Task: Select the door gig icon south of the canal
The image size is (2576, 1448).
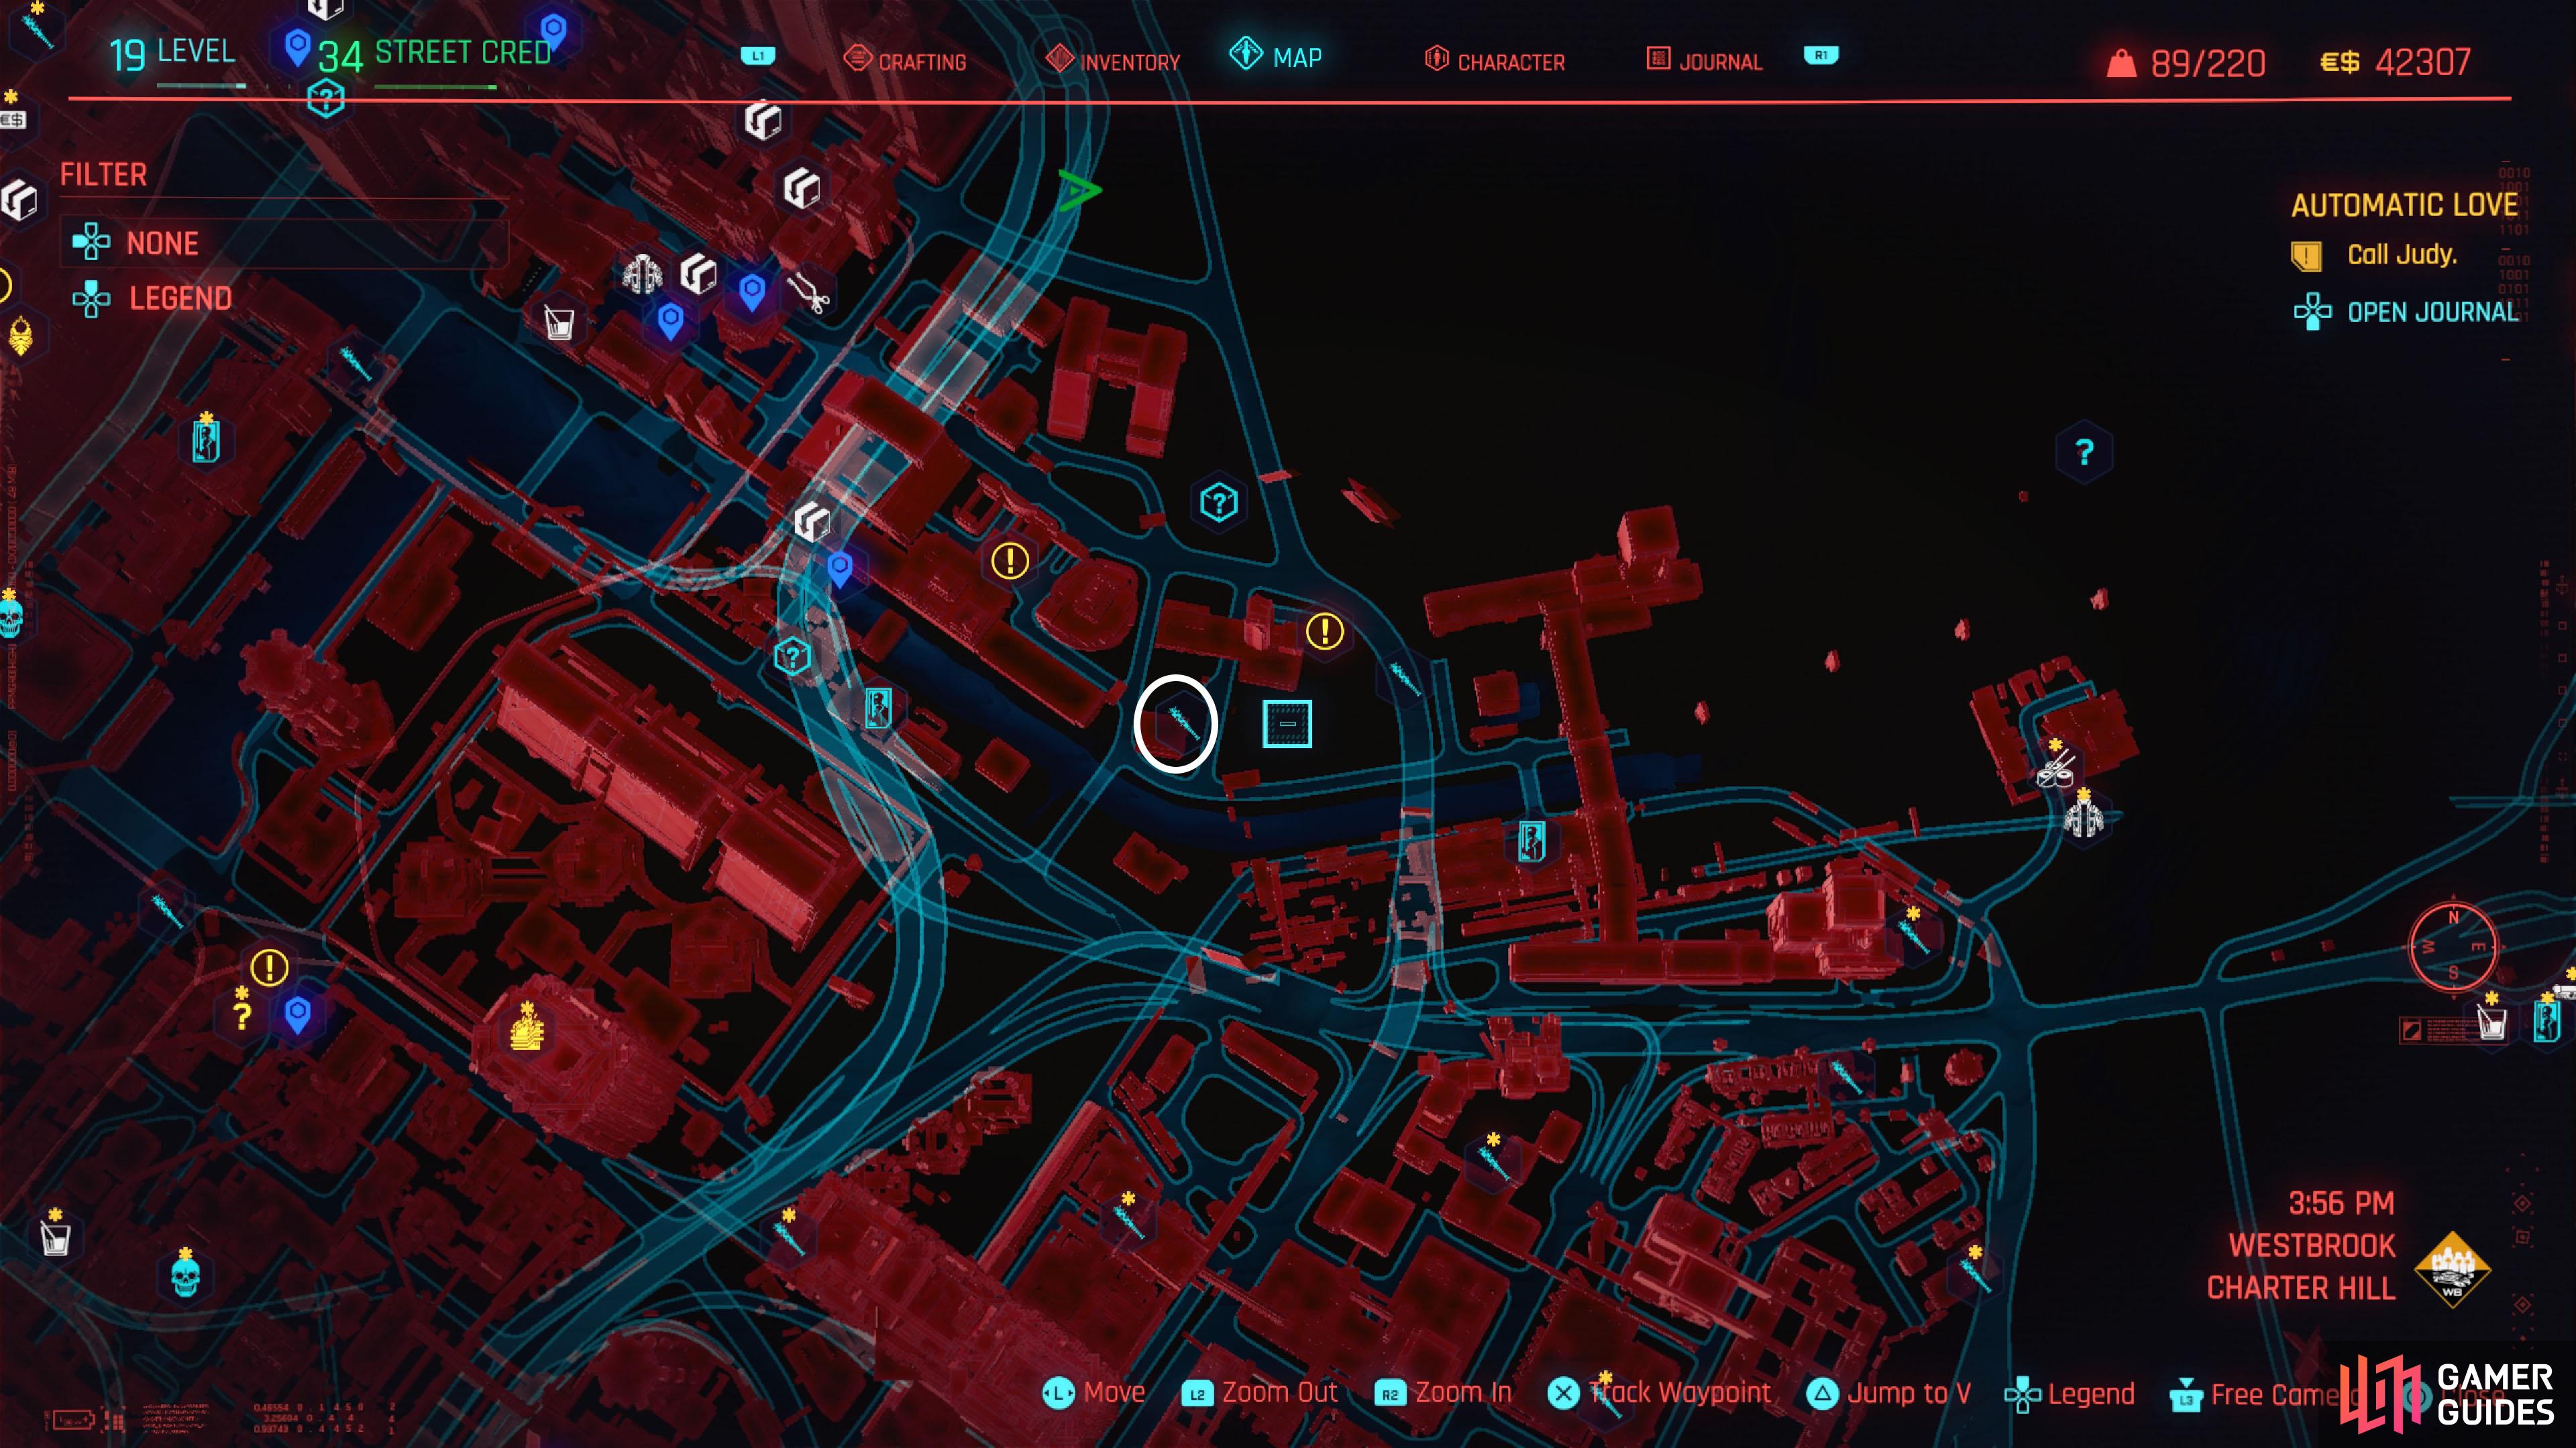Action: [1531, 841]
